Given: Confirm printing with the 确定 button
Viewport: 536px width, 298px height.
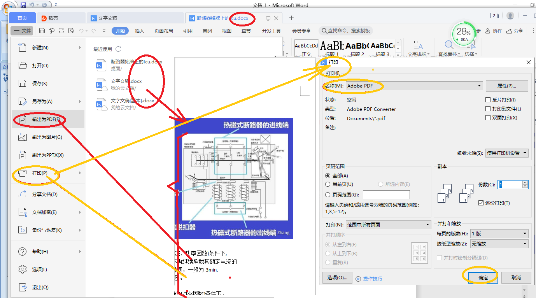Looking at the screenshot, I should pyautogui.click(x=483, y=278).
